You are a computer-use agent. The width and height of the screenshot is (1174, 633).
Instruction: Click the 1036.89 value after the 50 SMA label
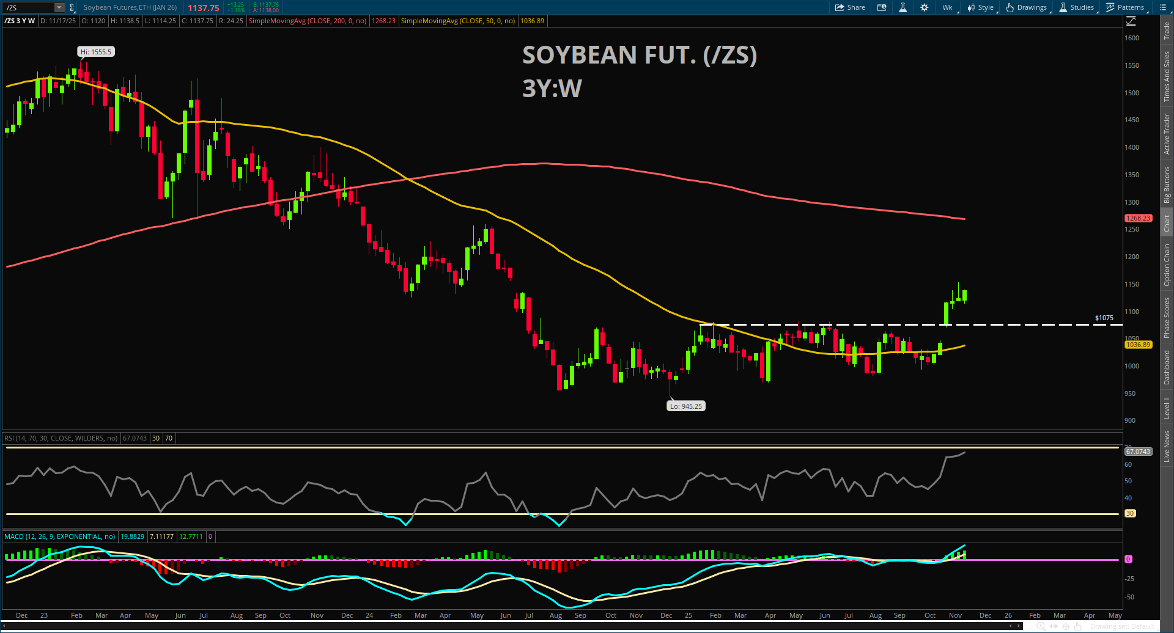click(x=532, y=21)
